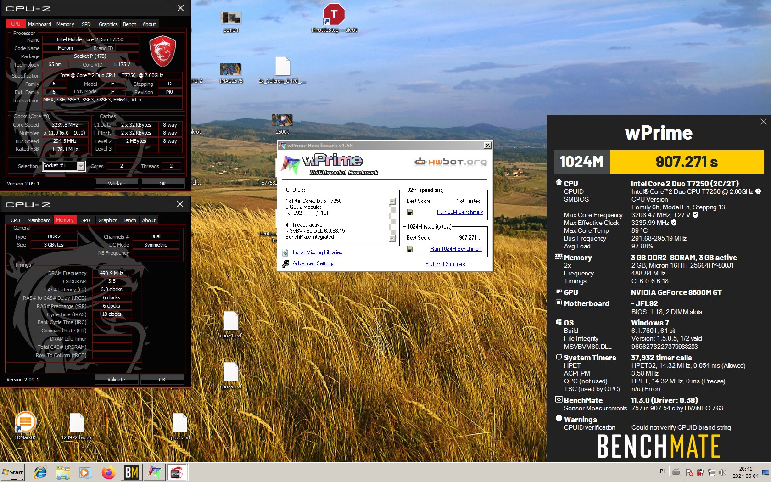Open the SPD tab in the upper CPU-Z window
This screenshot has height=482, width=771.
[86, 24]
